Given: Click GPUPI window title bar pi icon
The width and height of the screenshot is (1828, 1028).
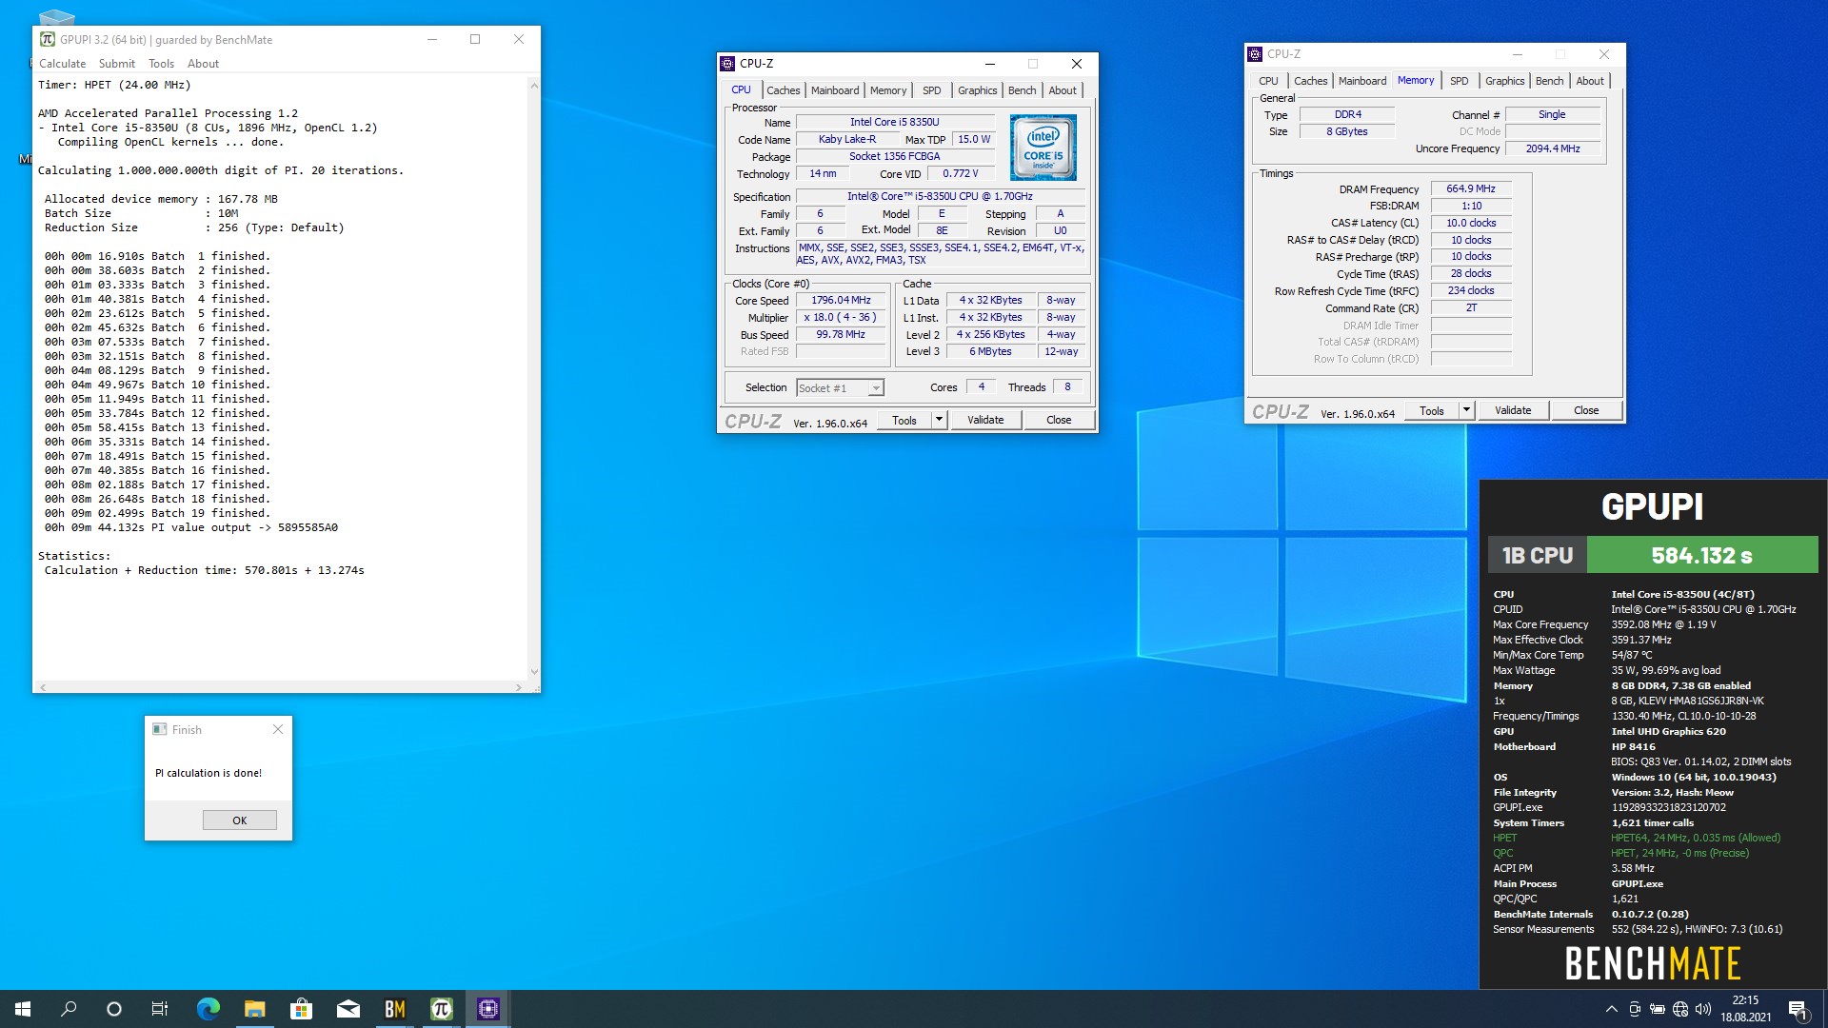Looking at the screenshot, I should click(47, 39).
